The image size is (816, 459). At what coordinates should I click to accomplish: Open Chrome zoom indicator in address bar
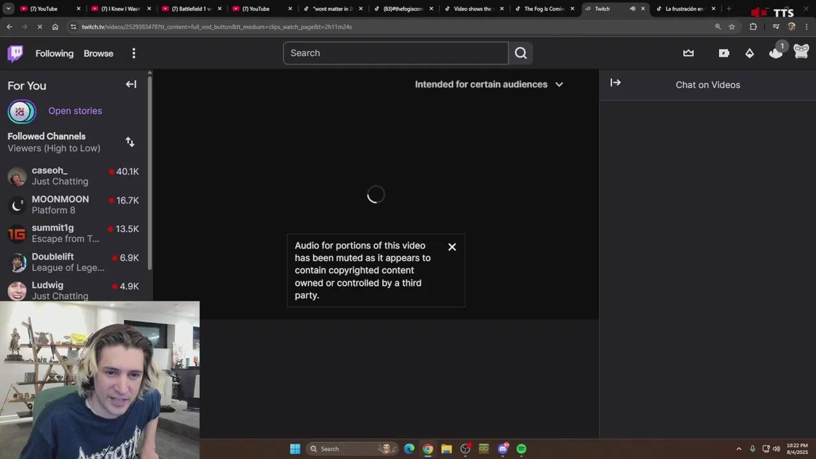pos(718,27)
